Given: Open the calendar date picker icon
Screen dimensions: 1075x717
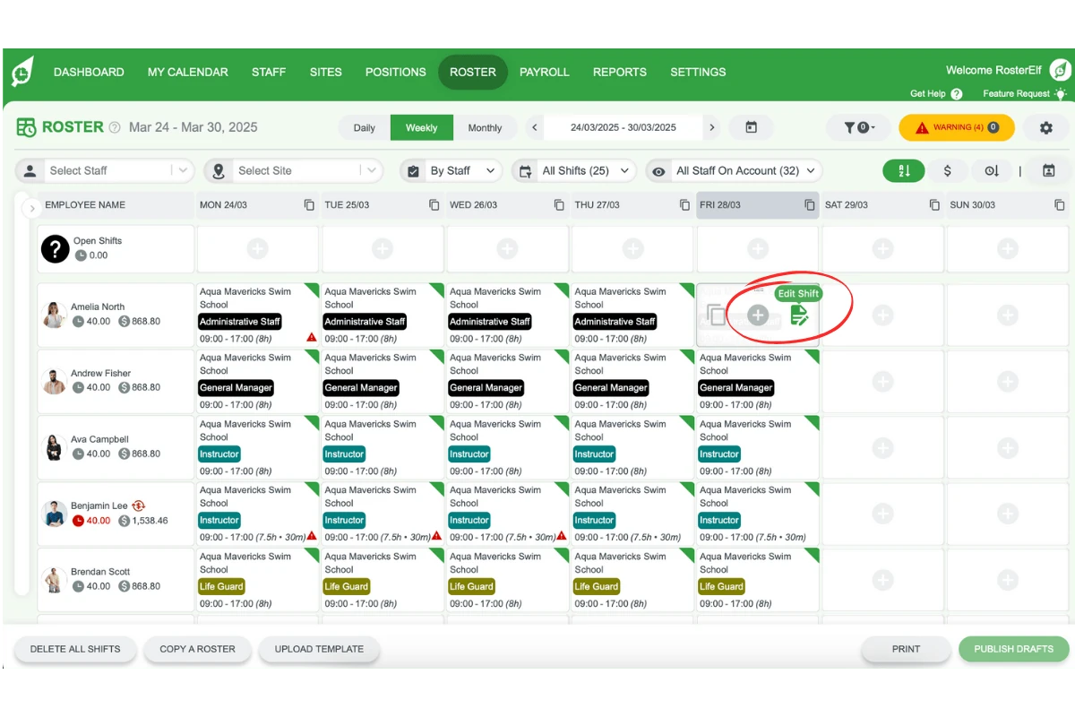Looking at the screenshot, I should pyautogui.click(x=752, y=127).
